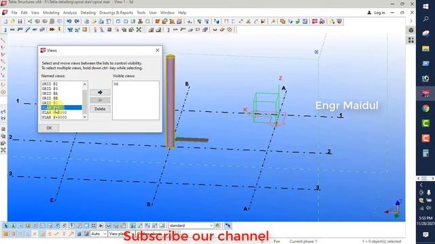Click the orange drawing list icon
Image resolution: width=435 pixels, height=244 pixels.
(158, 21)
